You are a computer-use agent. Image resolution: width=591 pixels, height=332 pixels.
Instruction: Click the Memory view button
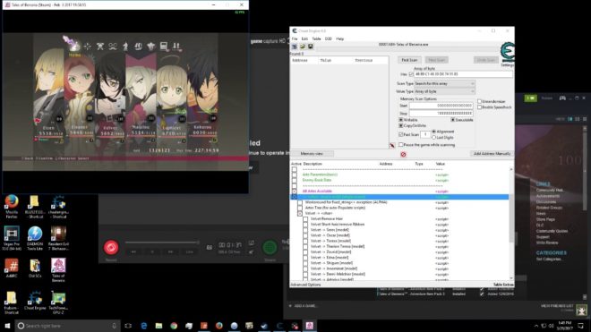[312, 154]
